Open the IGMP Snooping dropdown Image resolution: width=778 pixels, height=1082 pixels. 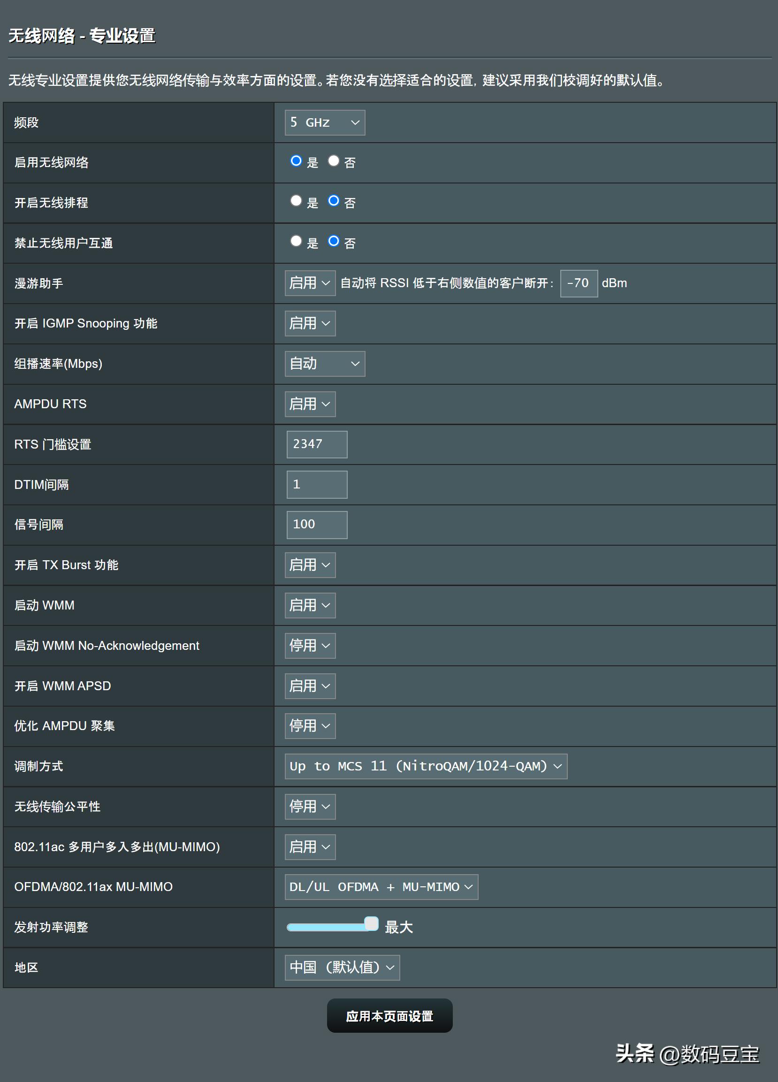click(310, 323)
